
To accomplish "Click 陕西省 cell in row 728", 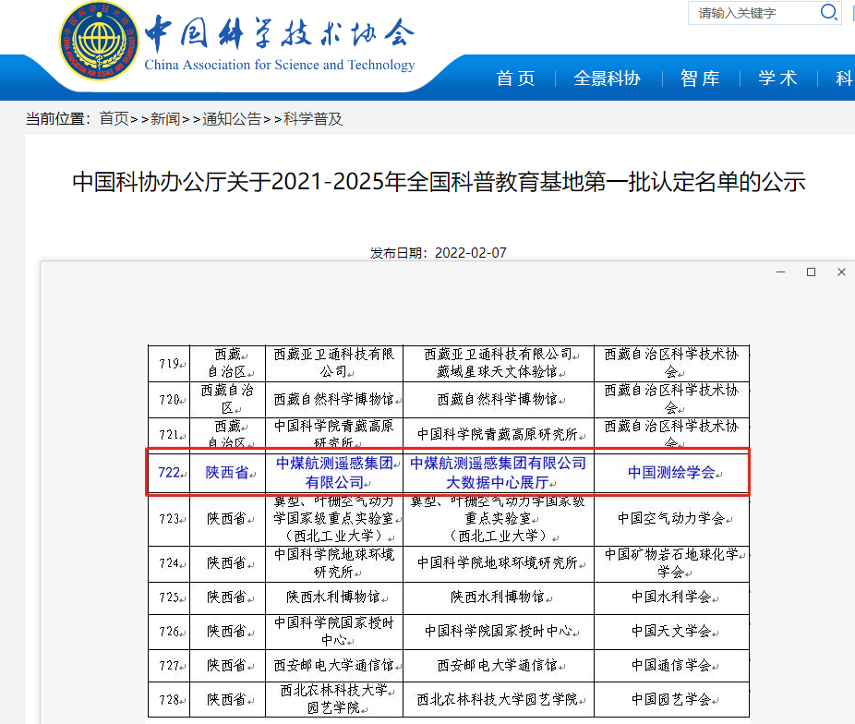I will (x=227, y=699).
